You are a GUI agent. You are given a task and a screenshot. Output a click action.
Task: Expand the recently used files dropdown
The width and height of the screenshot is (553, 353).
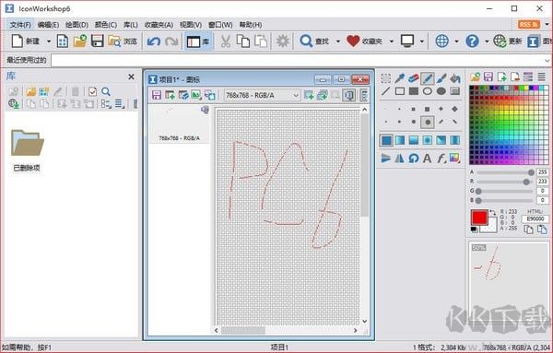547,60
